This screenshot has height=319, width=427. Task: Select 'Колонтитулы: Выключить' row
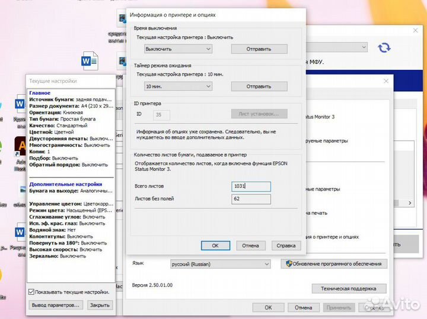61,236
